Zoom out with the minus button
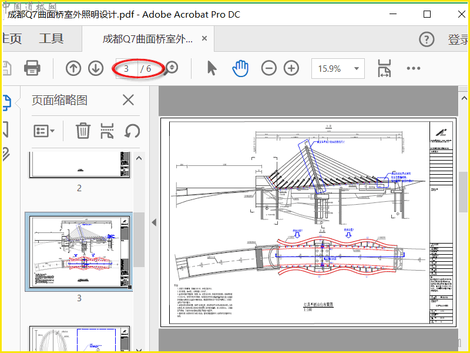This screenshot has width=470, height=353. tap(269, 68)
